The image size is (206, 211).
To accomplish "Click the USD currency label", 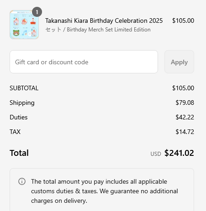I will [156, 154].
